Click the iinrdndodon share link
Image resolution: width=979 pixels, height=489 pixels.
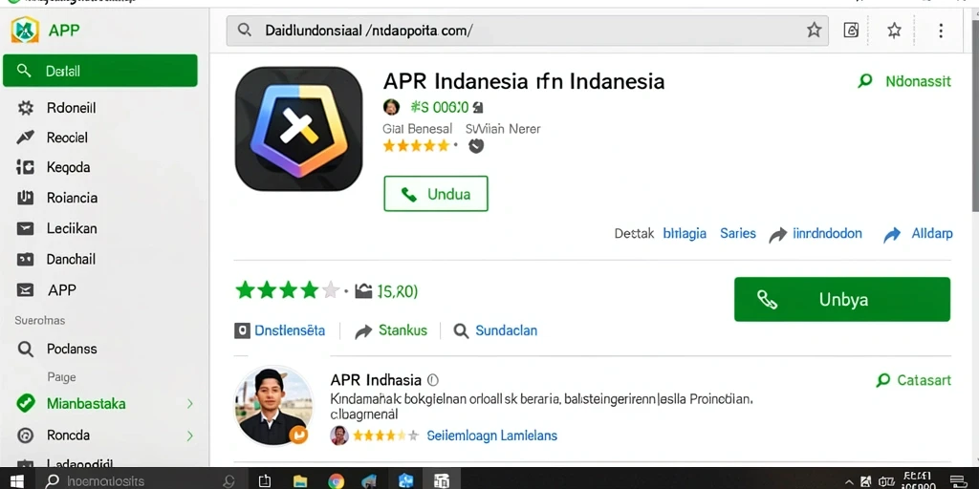pos(816,234)
